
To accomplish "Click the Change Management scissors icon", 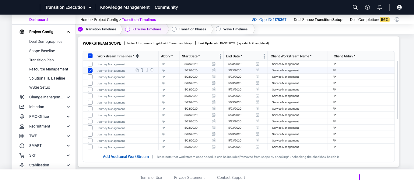I will pos(22,97).
